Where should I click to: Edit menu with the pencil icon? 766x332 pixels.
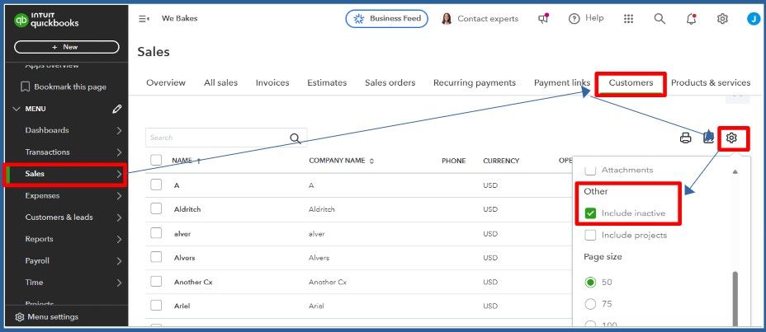click(117, 109)
